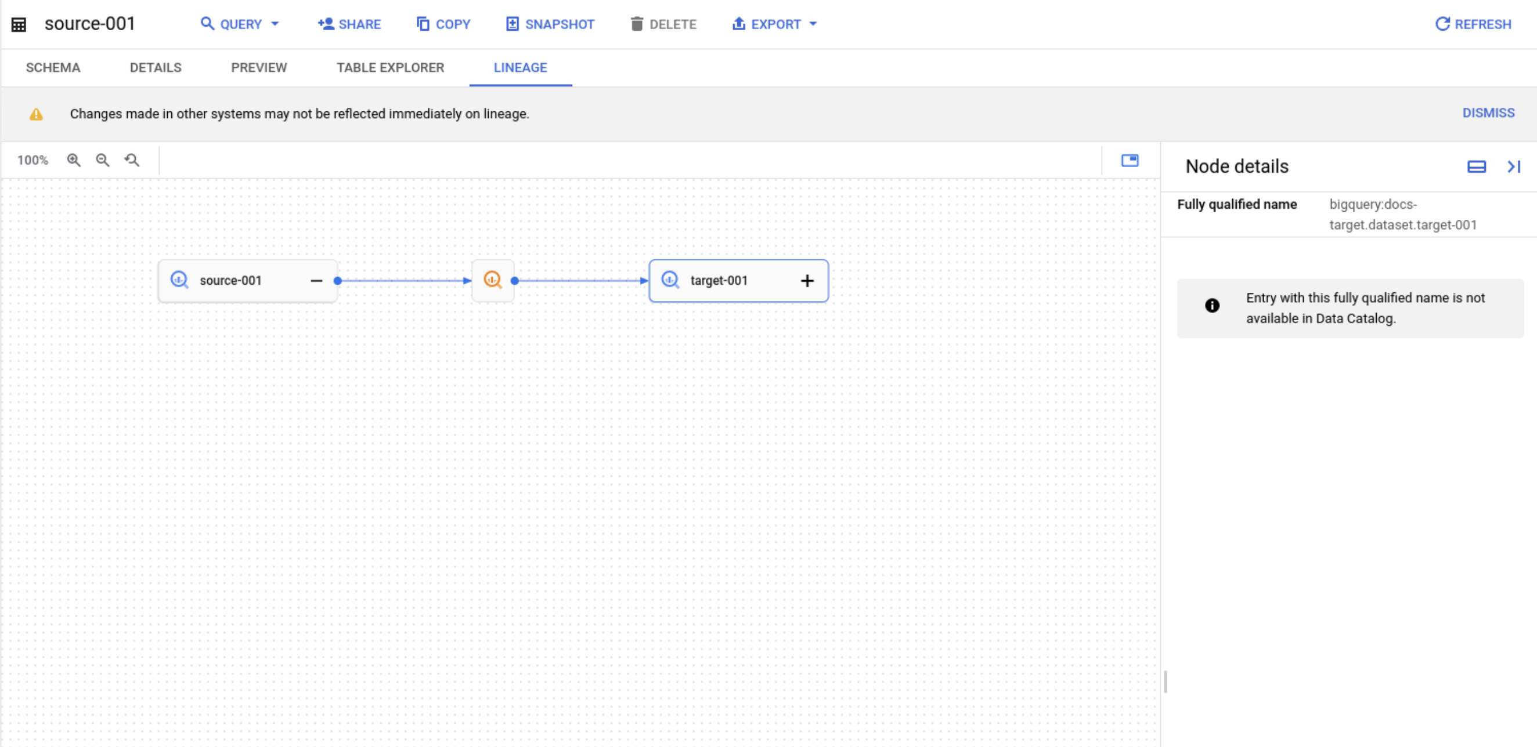Viewport: 1537px width, 747px height.
Task: Click the intermediate process node icon
Action: click(492, 280)
